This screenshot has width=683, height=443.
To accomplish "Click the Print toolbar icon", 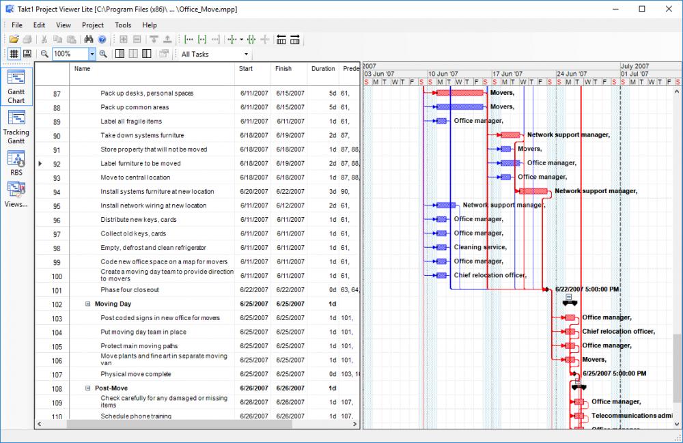I will [29, 38].
